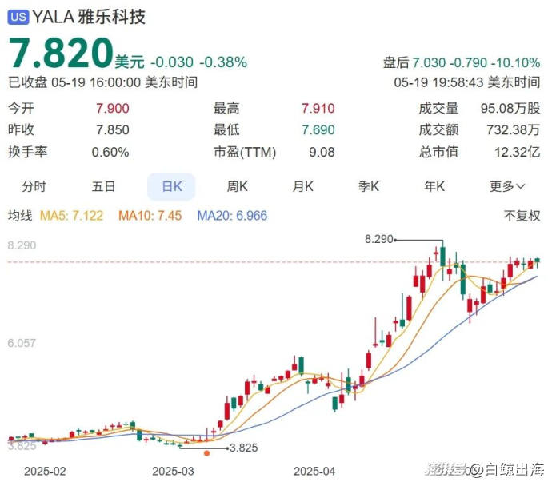Open the 不复权 adjustment option
Screen dimensions: 552x486
click(x=522, y=216)
